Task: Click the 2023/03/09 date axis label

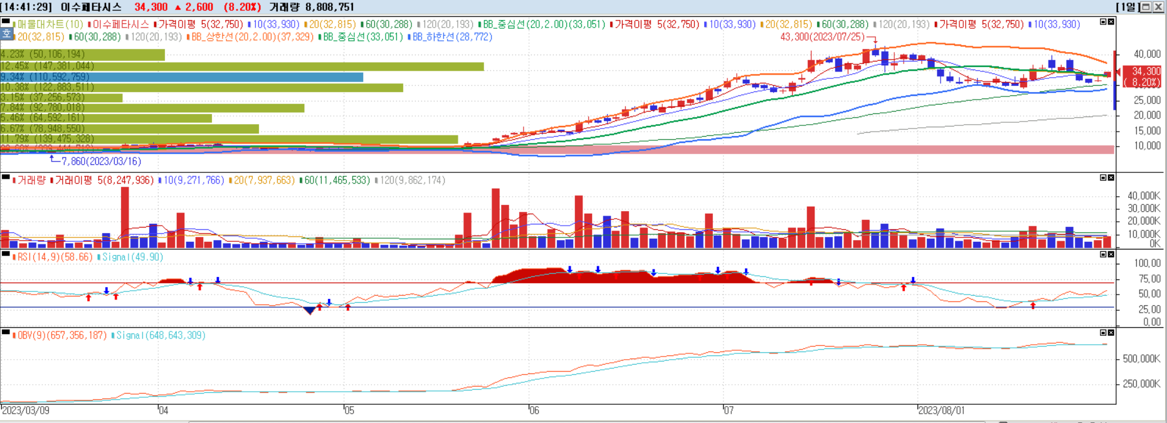Action: tap(26, 410)
